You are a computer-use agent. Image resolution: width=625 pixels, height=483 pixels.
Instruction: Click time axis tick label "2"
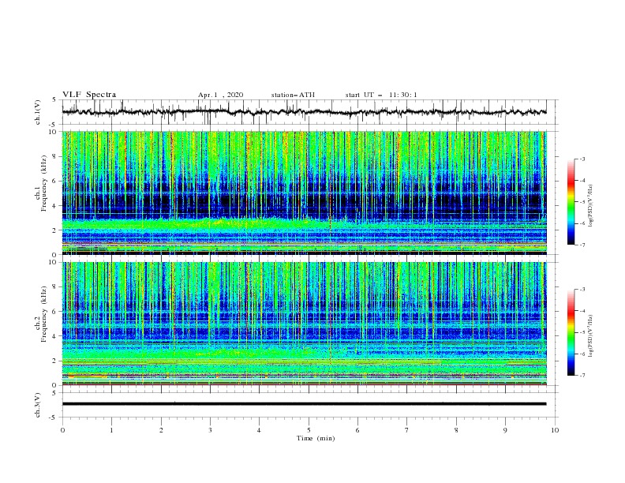(x=161, y=430)
